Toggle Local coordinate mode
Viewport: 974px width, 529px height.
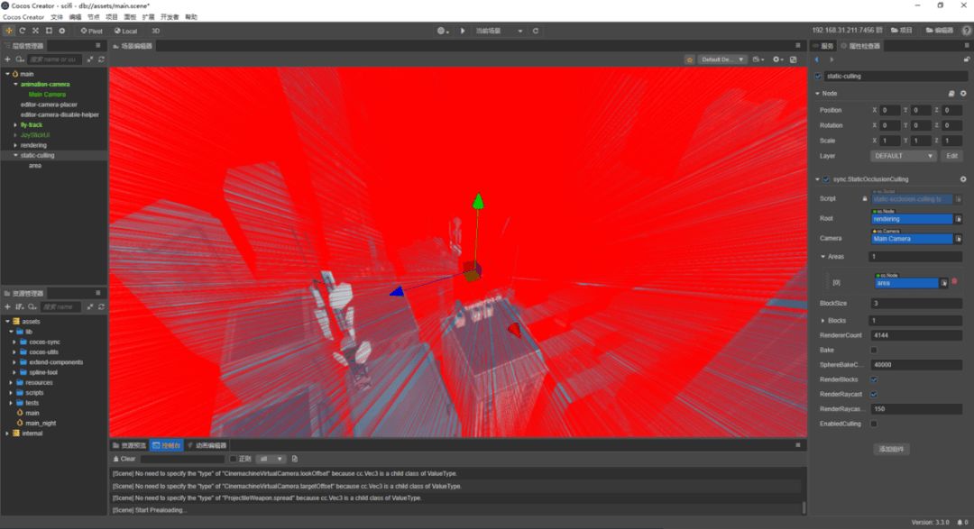point(125,31)
